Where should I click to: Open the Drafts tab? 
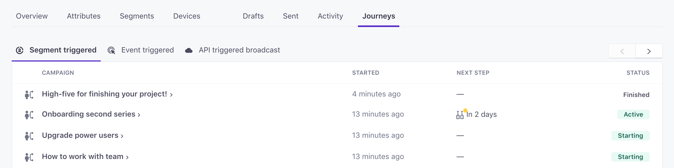[253, 16]
